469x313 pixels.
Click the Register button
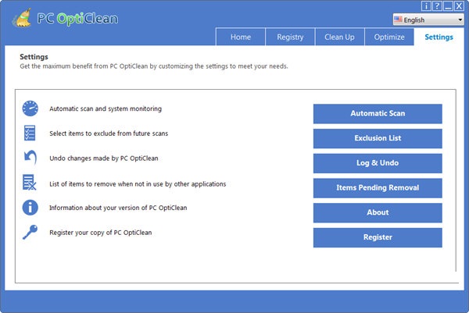tap(378, 237)
